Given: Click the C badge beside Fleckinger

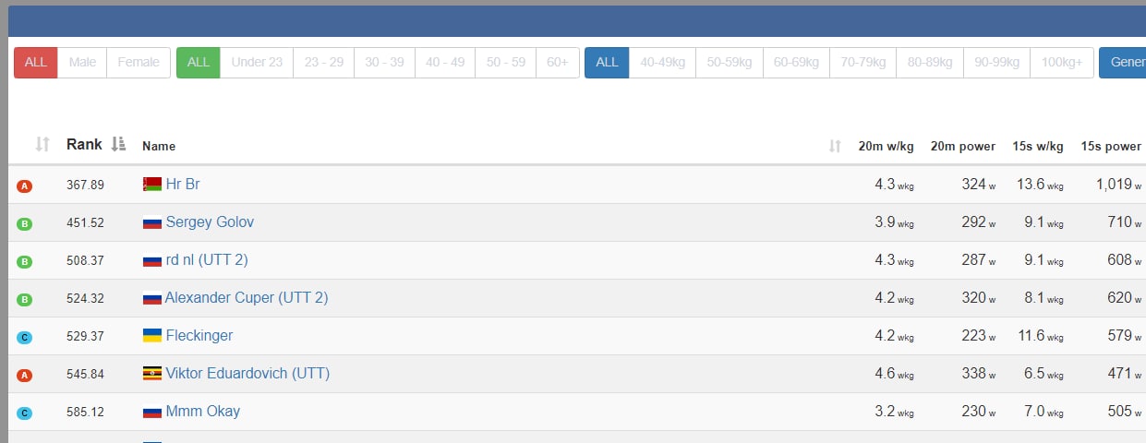Looking at the screenshot, I should pyautogui.click(x=25, y=338).
